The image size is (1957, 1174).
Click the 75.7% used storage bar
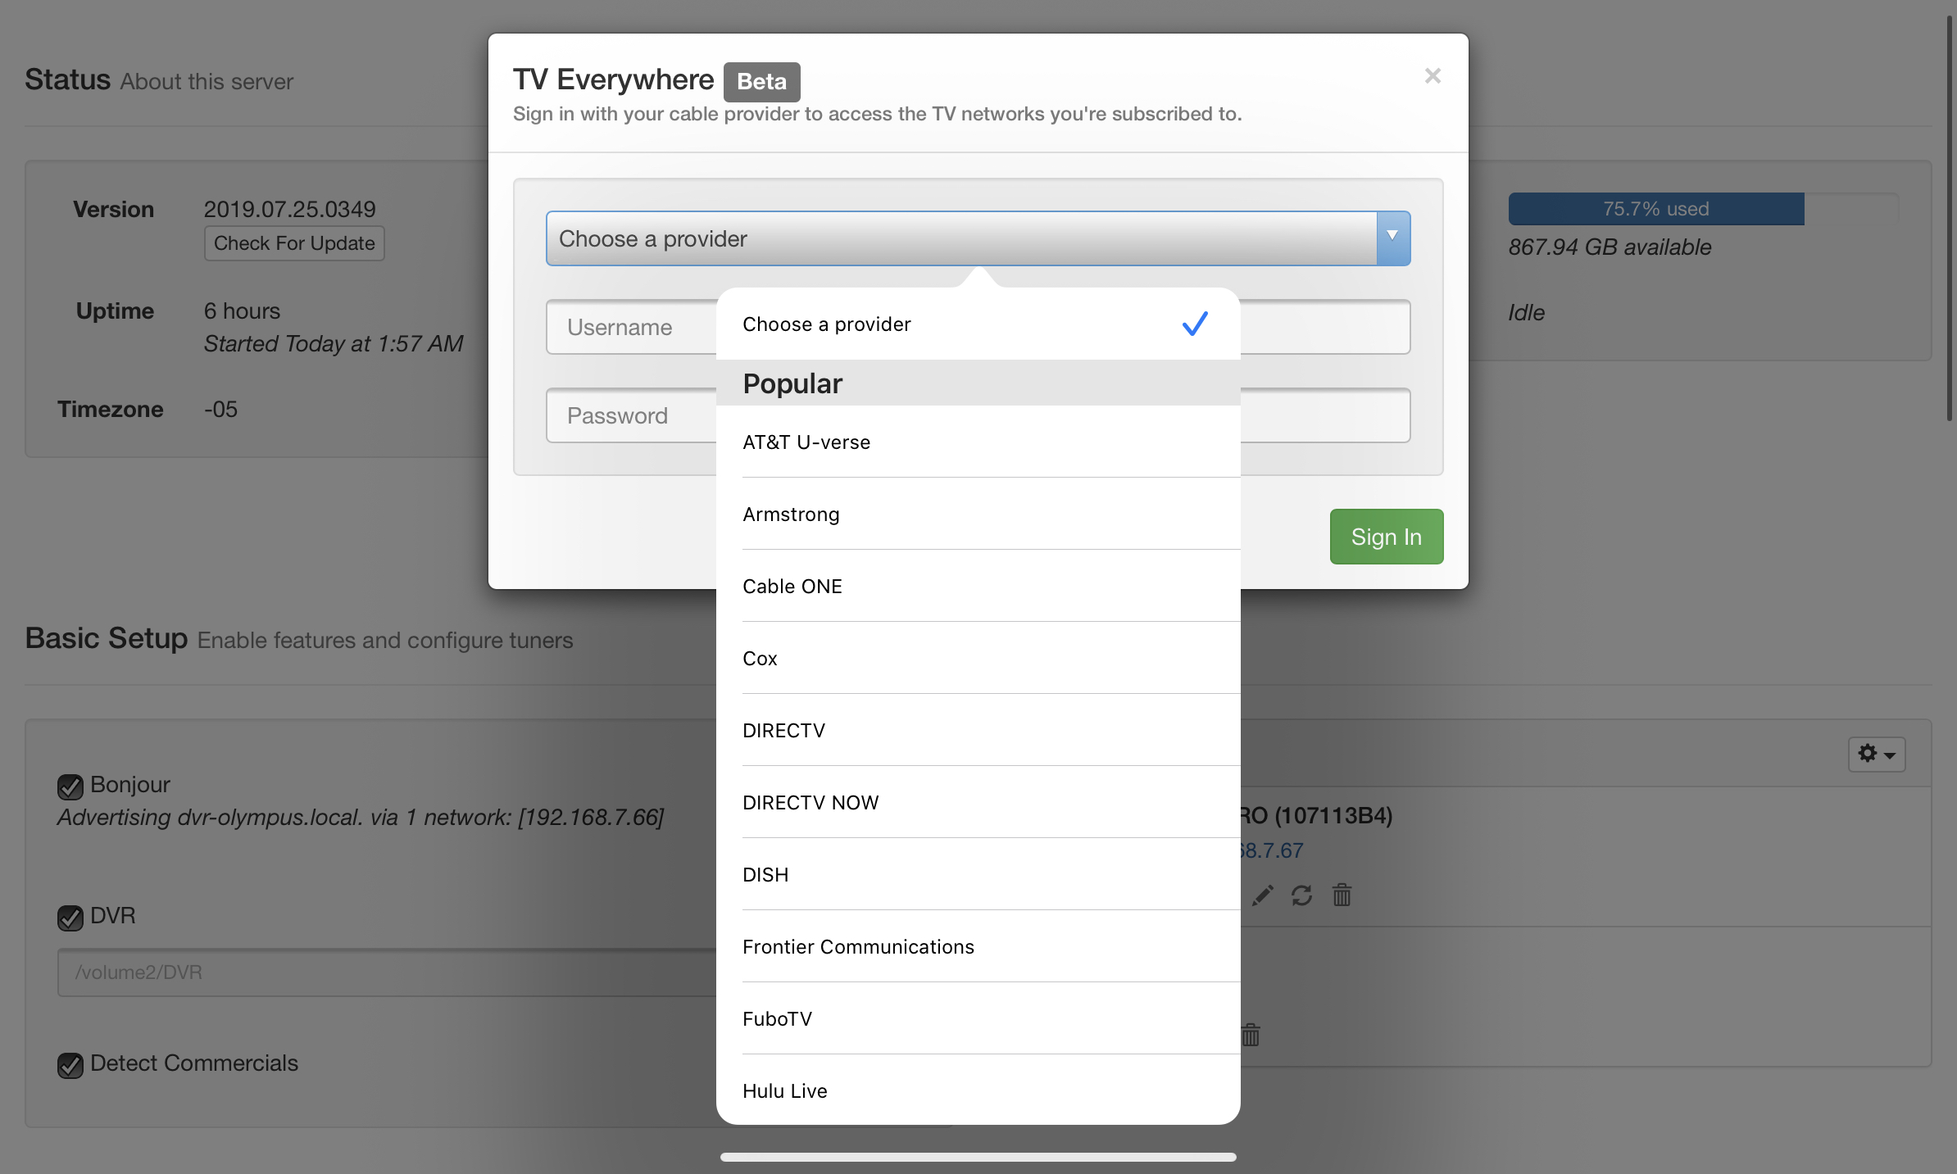[1655, 209]
